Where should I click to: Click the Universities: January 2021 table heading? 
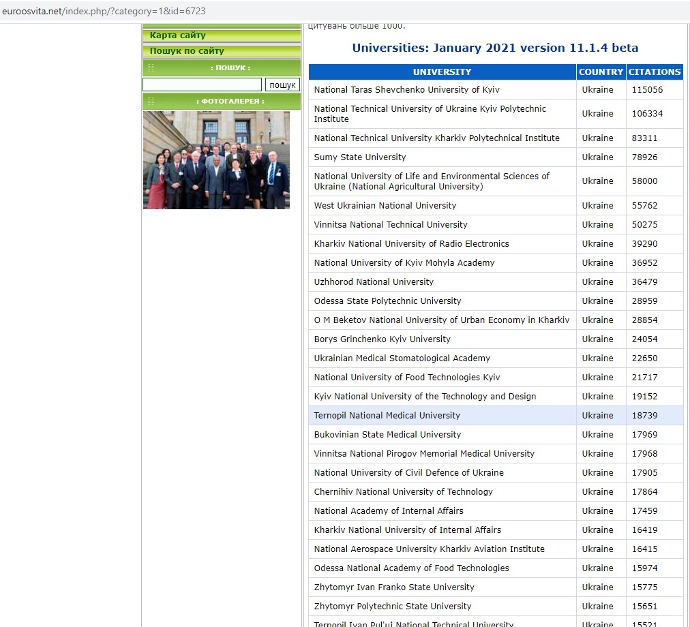pyautogui.click(x=495, y=48)
